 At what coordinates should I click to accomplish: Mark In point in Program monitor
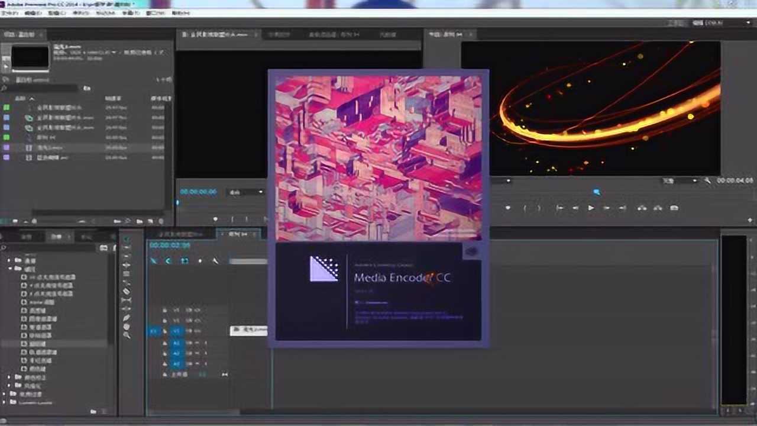(524, 208)
